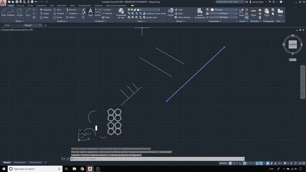Click the Grupo tool

[241, 12]
